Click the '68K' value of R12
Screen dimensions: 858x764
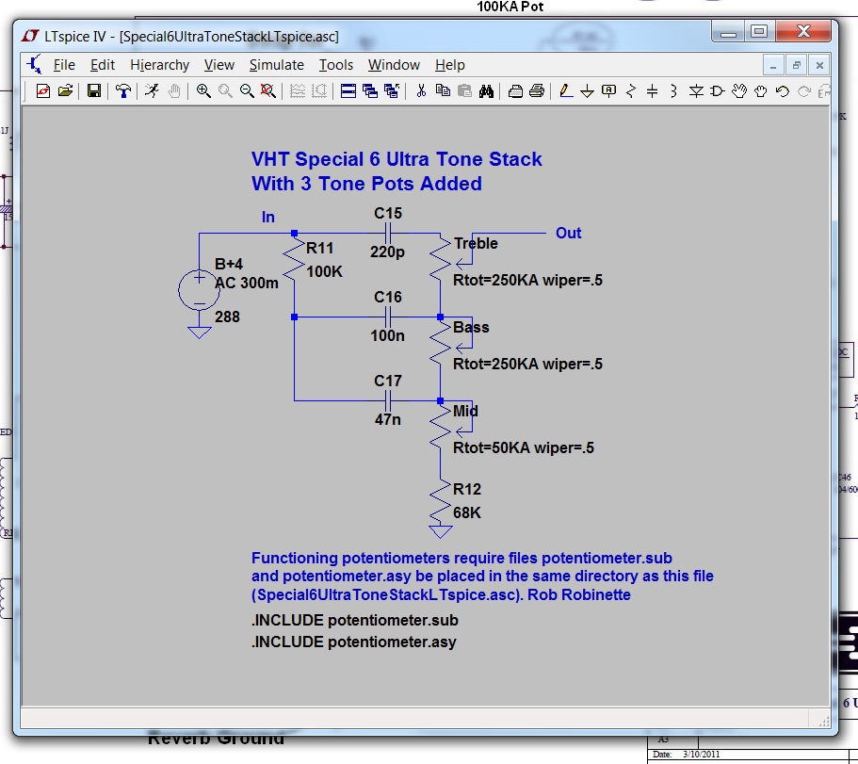pos(467,512)
